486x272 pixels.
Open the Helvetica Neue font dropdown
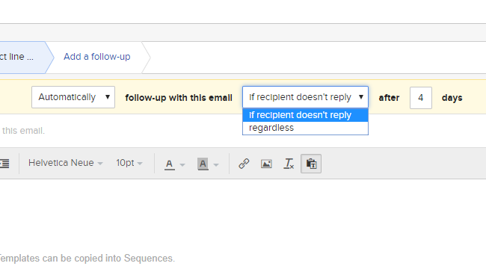(x=65, y=163)
